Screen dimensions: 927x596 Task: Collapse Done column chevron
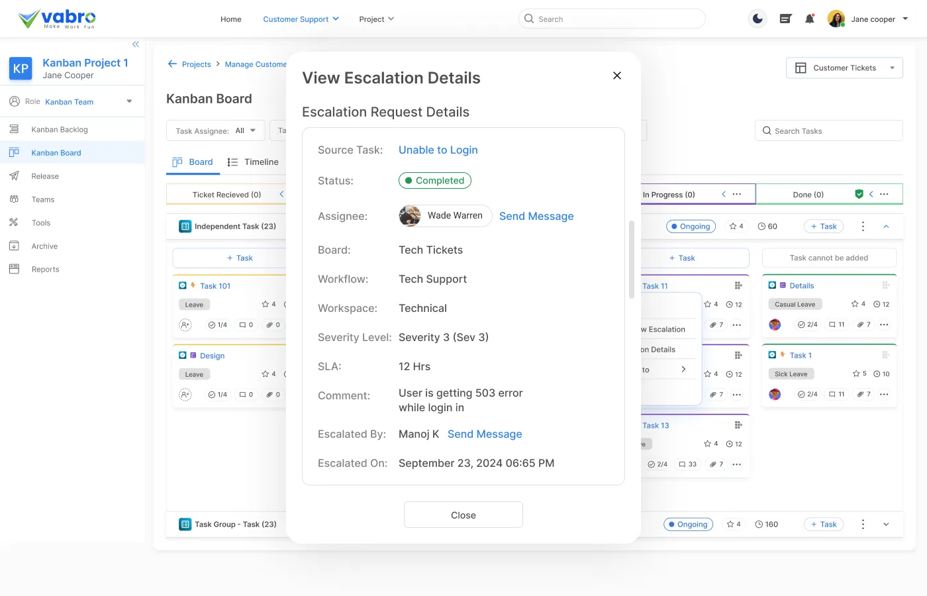pyautogui.click(x=871, y=194)
